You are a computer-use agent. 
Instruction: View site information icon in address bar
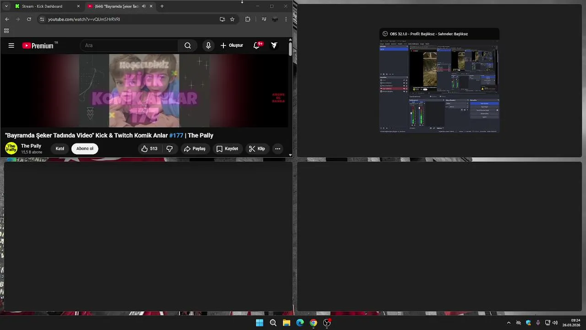point(42,19)
